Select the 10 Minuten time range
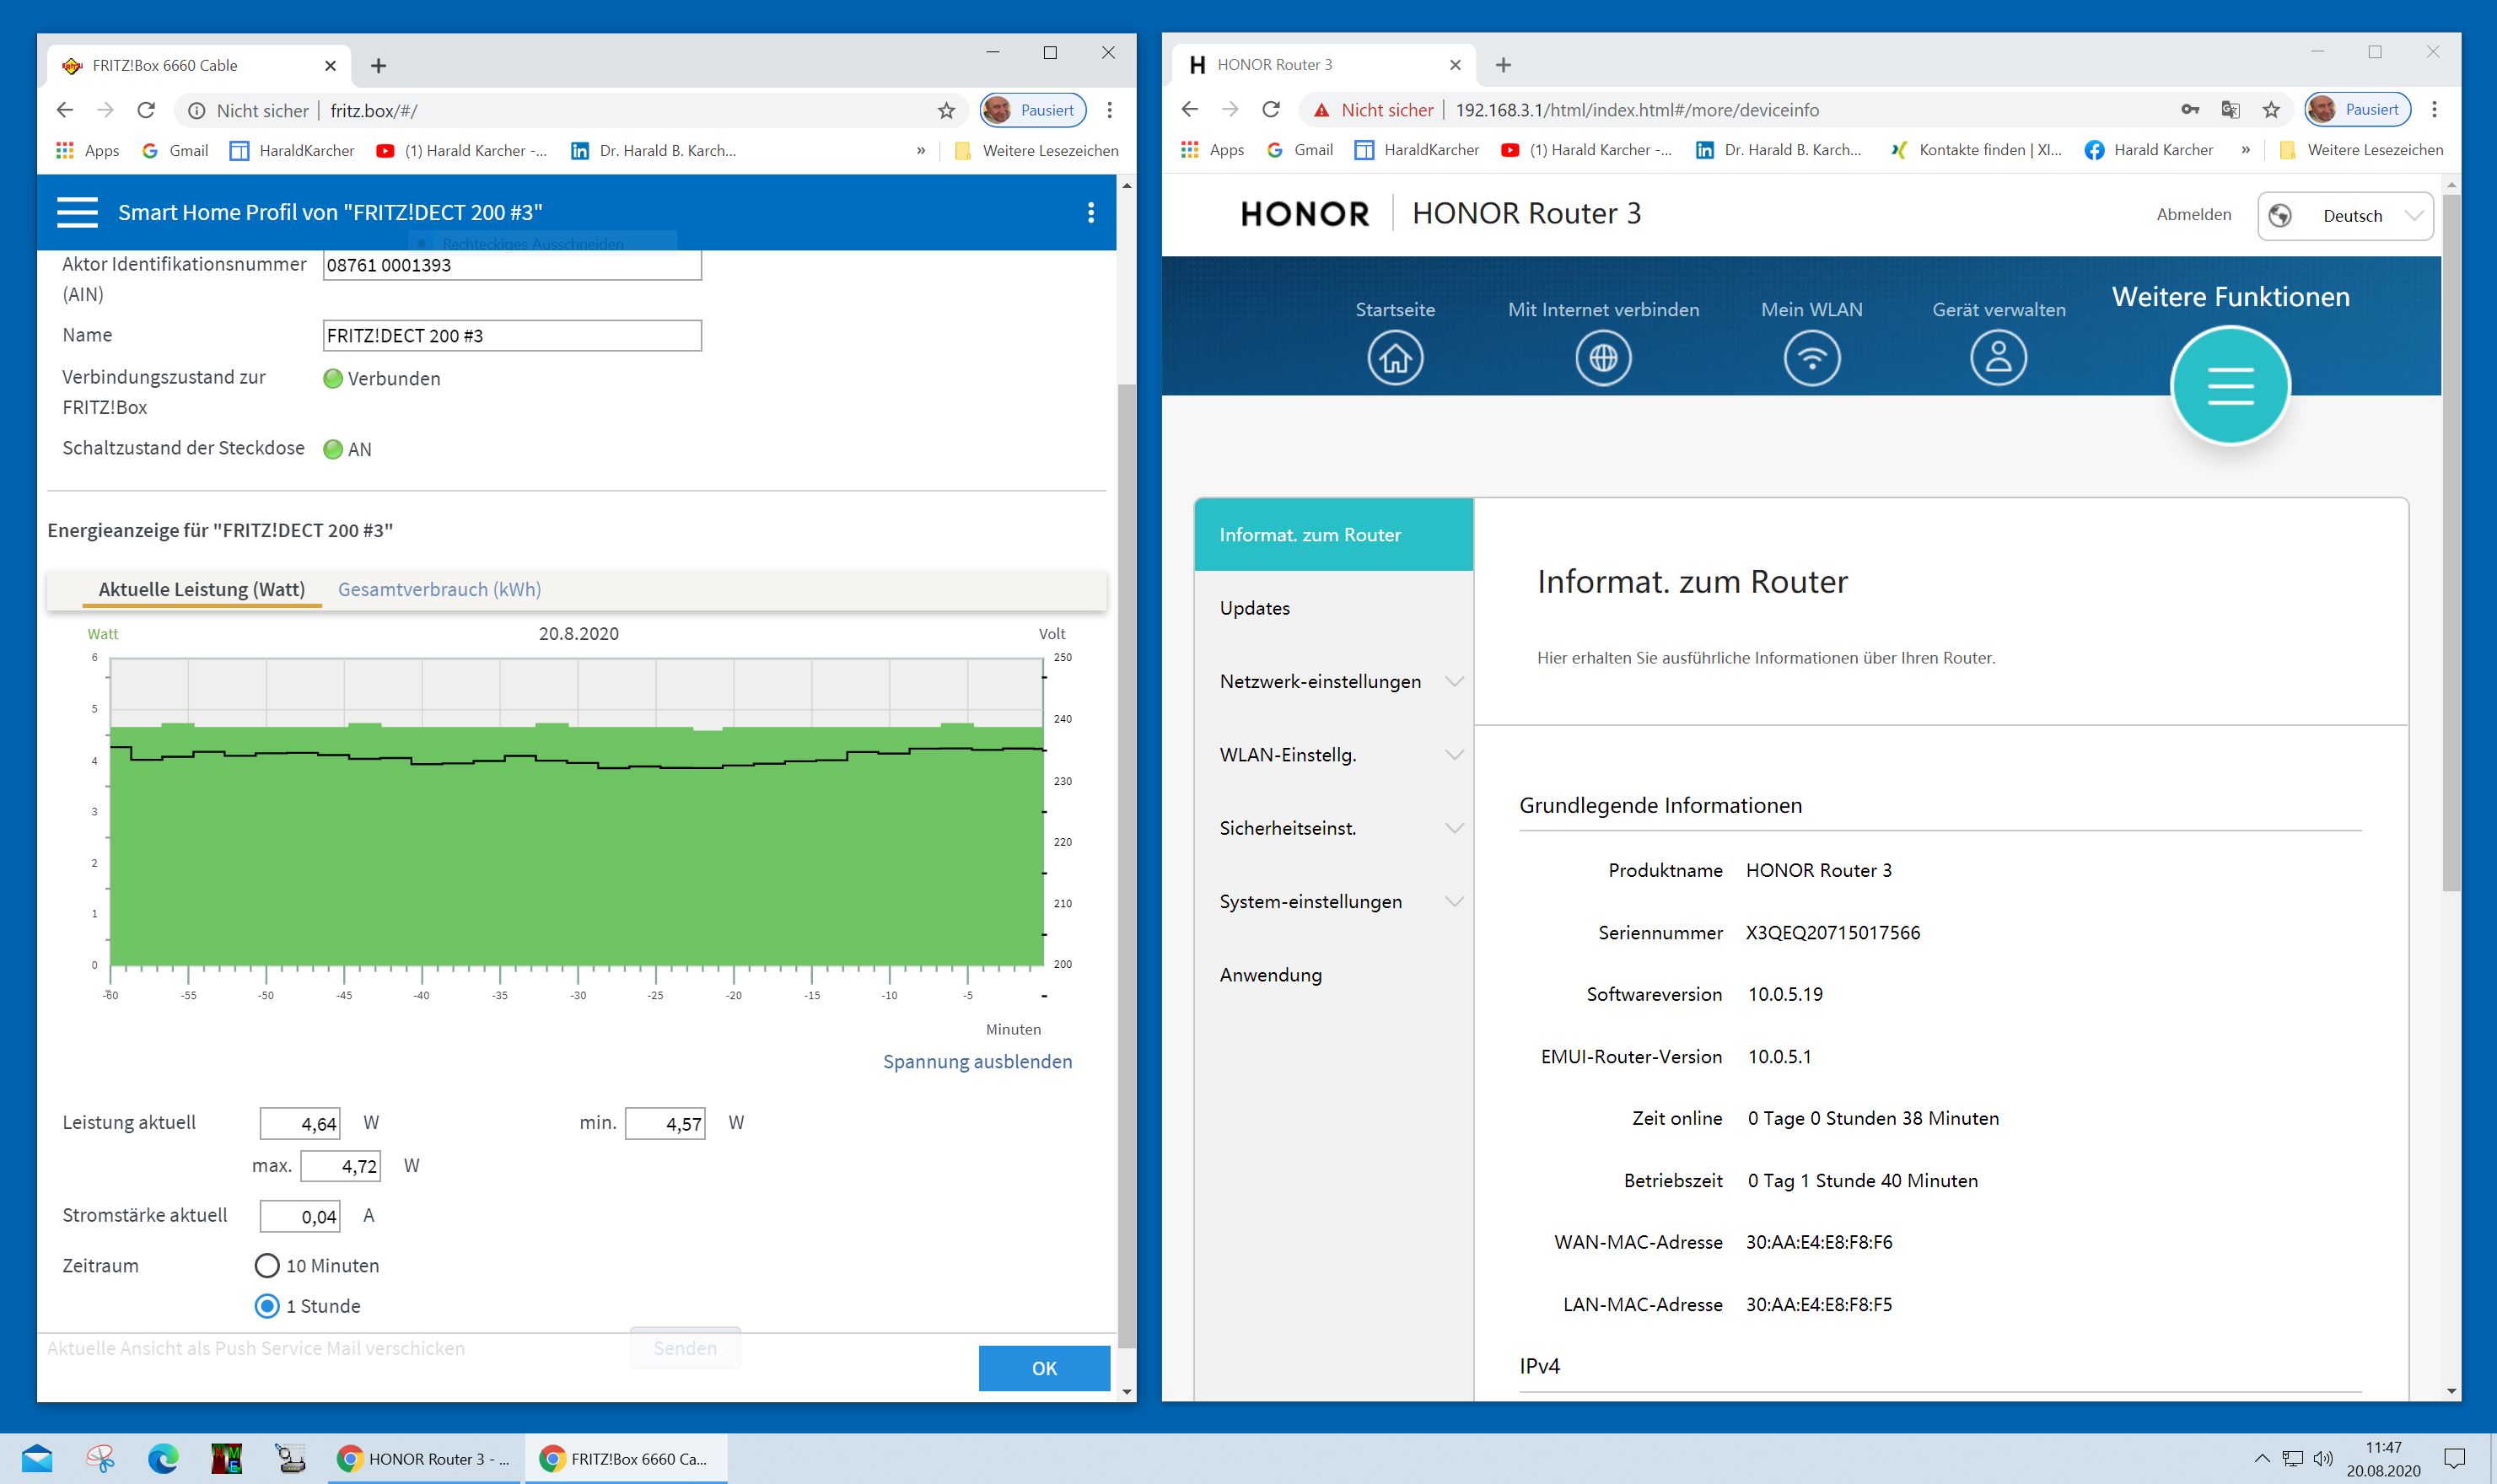Viewport: 2497px width, 1484px height. coord(267,1265)
